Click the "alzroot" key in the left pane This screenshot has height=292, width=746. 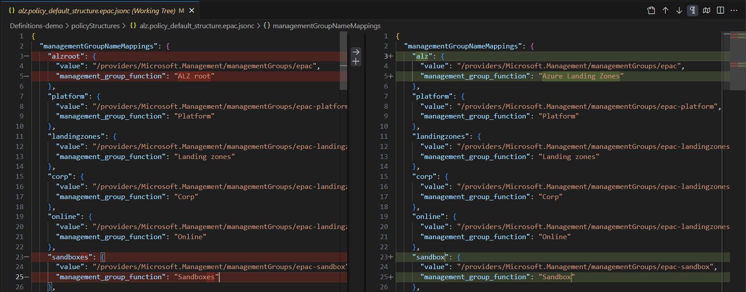tap(66, 56)
